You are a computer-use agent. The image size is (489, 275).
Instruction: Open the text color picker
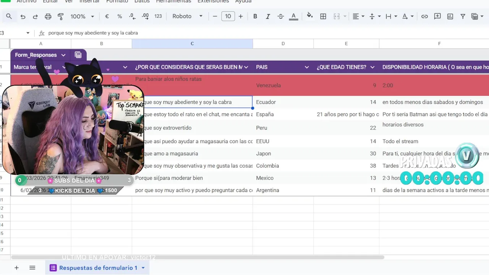pos(293,16)
